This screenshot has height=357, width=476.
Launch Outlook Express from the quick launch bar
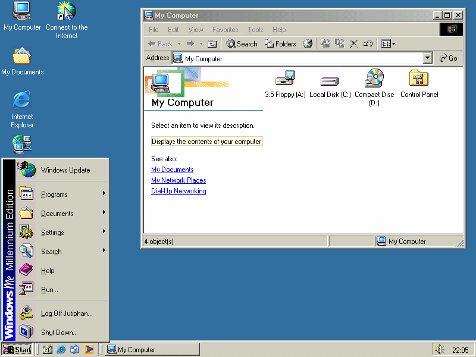pyautogui.click(x=75, y=349)
